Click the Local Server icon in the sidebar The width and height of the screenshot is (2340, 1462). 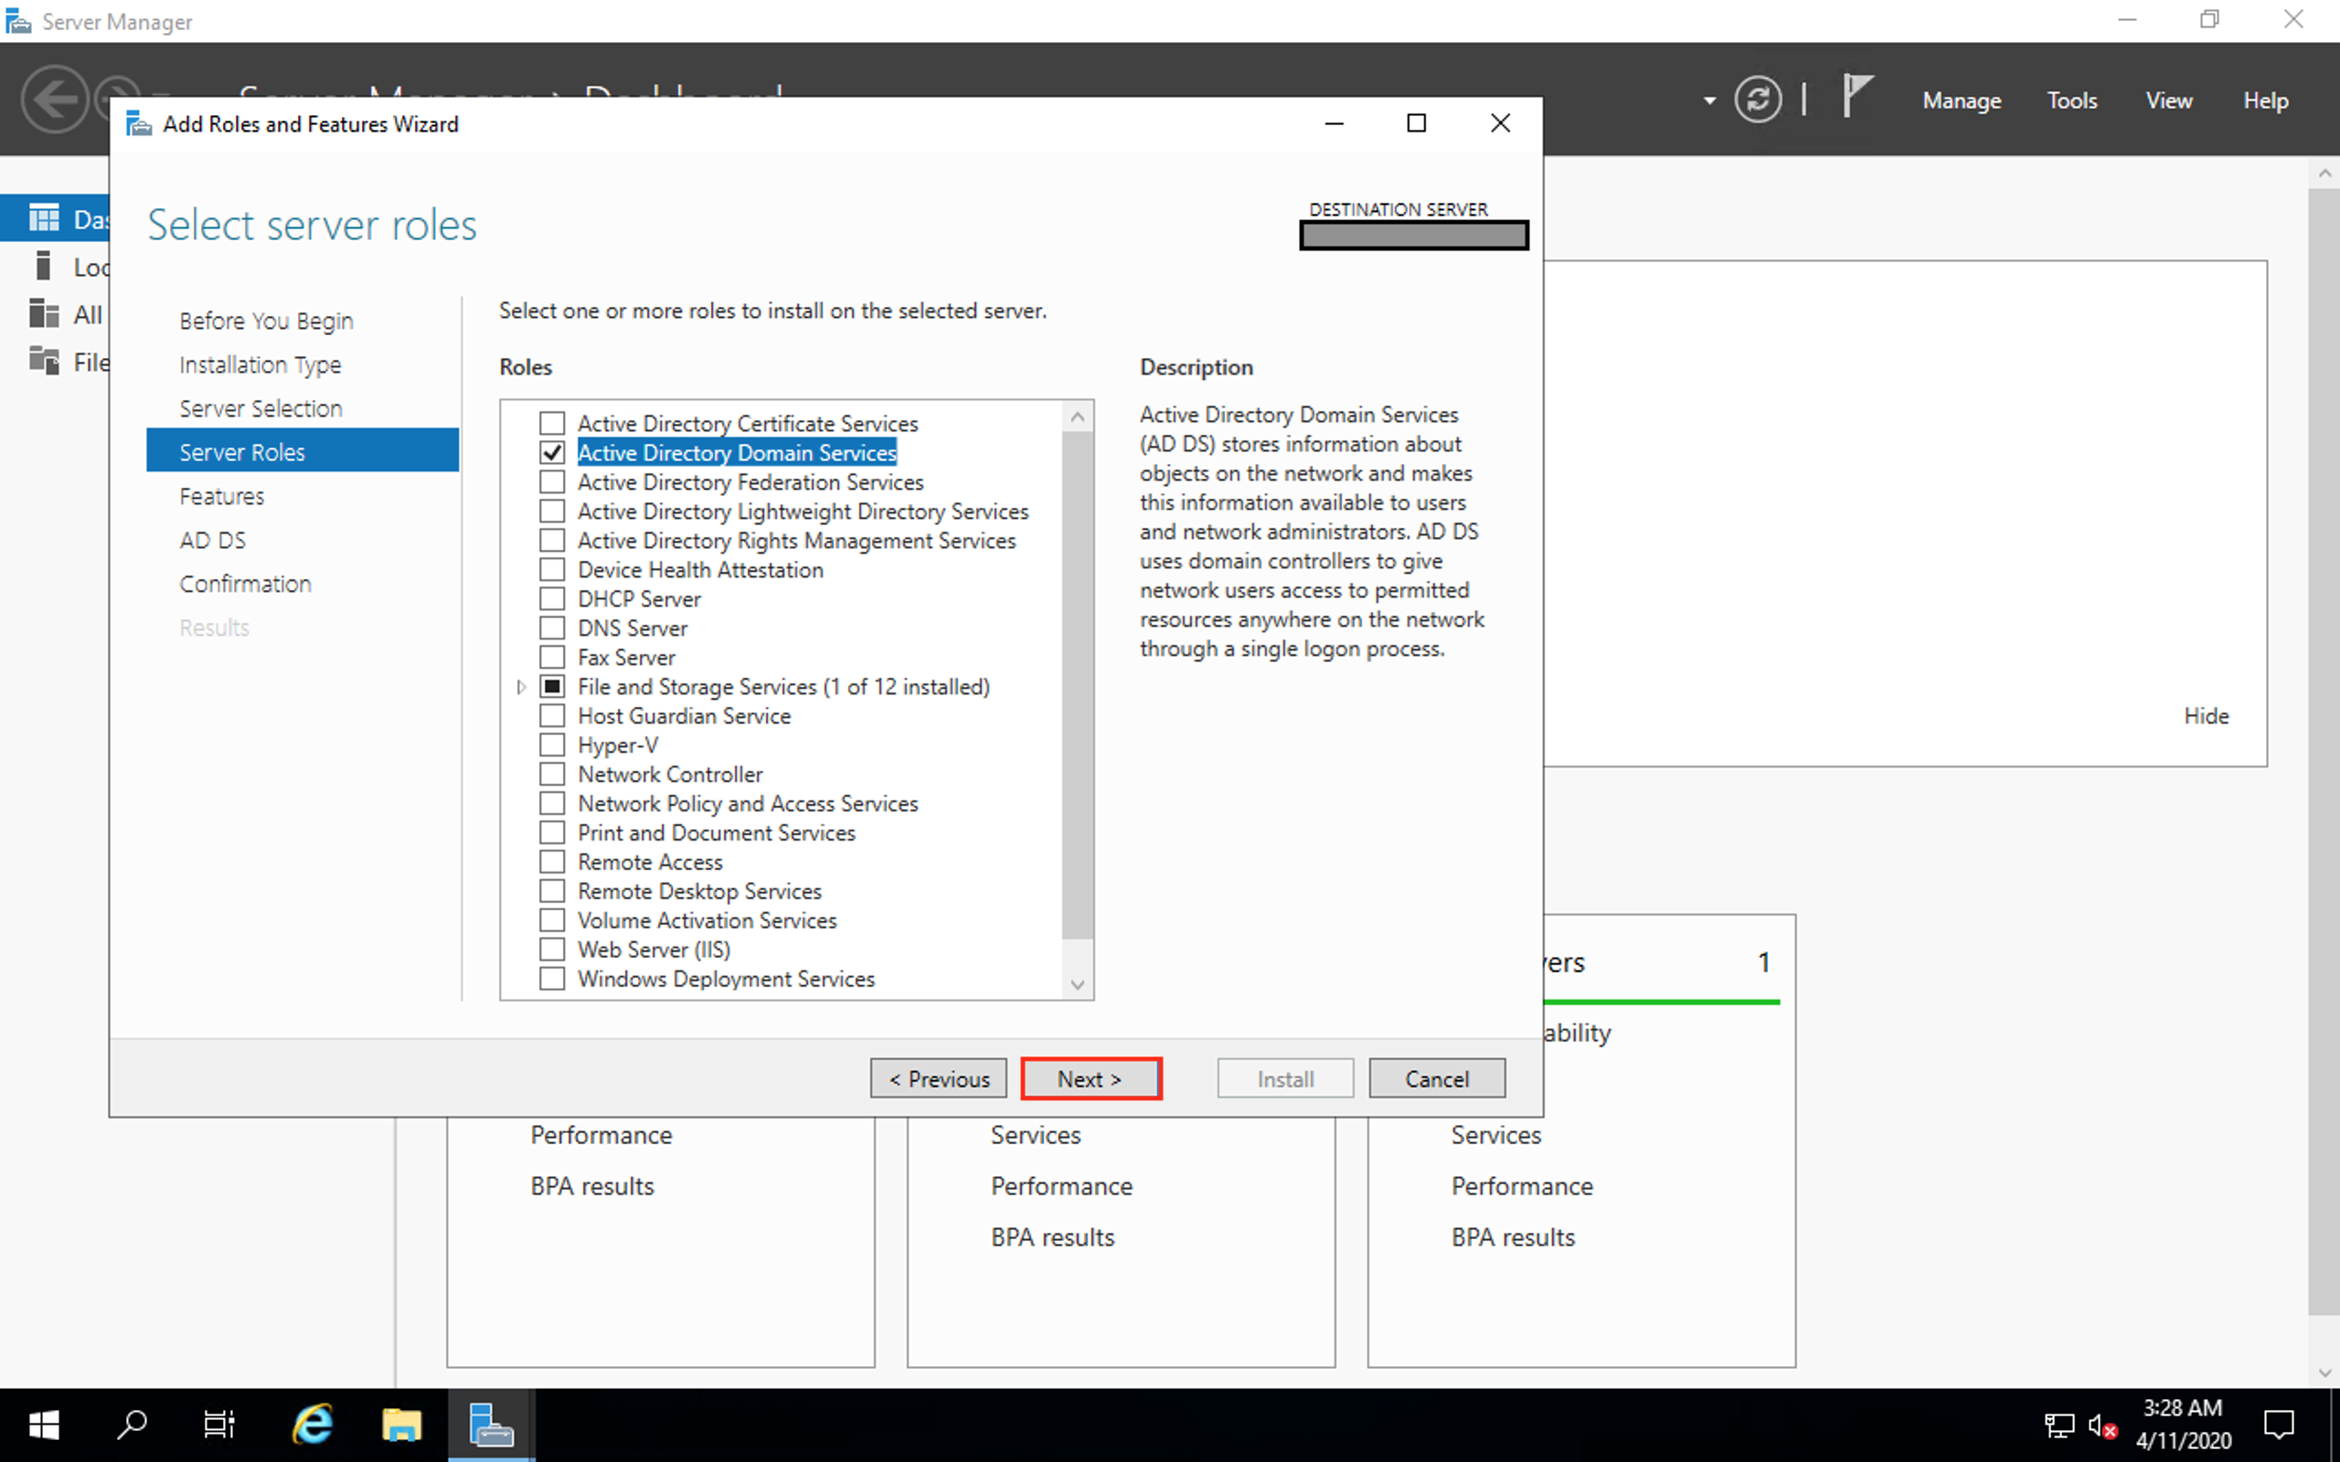pos(44,266)
